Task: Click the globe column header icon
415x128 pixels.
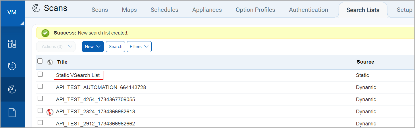Action: coord(50,62)
